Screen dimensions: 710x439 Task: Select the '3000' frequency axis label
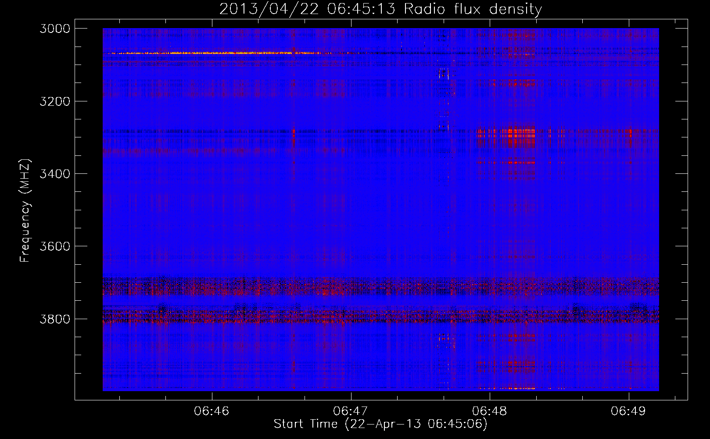55,29
